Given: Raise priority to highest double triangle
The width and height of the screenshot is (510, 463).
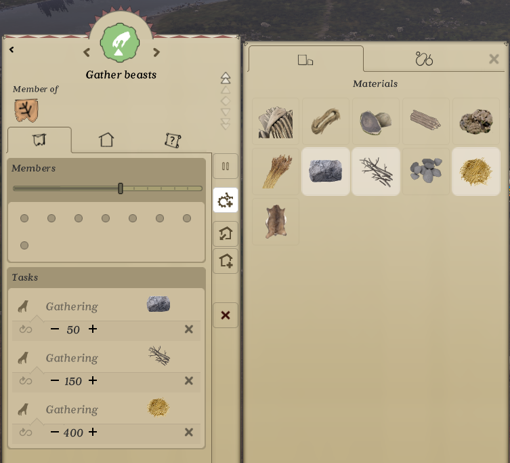Looking at the screenshot, I should tap(226, 78).
